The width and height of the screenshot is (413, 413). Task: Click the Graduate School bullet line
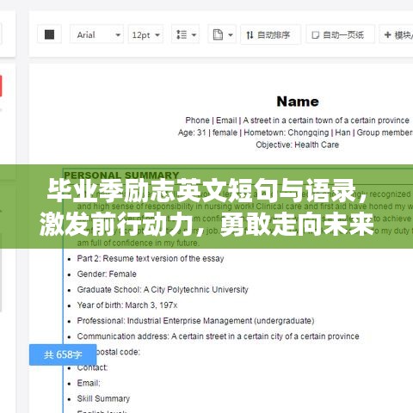pos(163,289)
